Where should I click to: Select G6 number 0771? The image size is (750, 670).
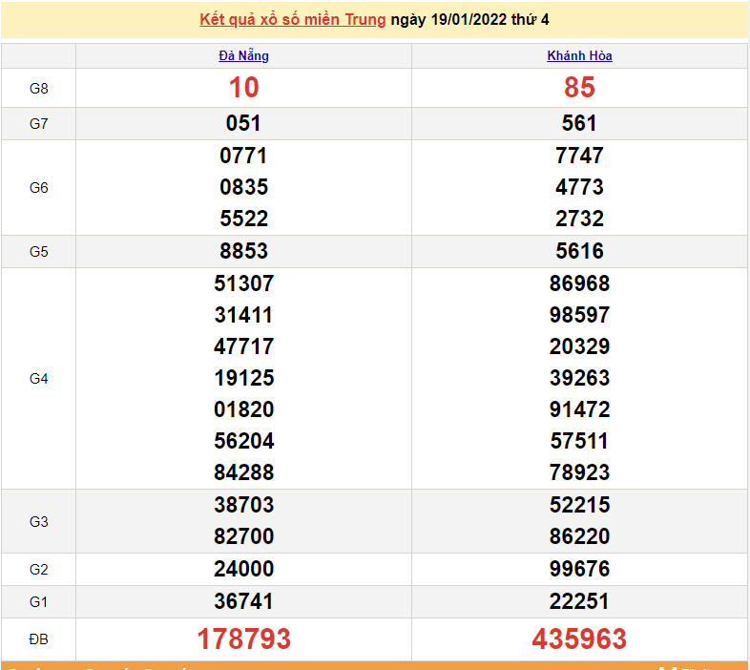click(243, 156)
